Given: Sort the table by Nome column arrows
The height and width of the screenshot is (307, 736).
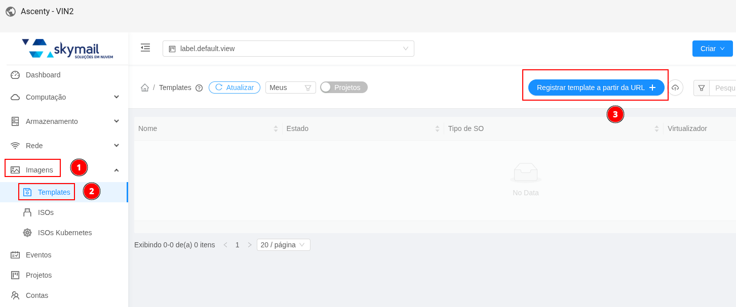Looking at the screenshot, I should tap(276, 128).
